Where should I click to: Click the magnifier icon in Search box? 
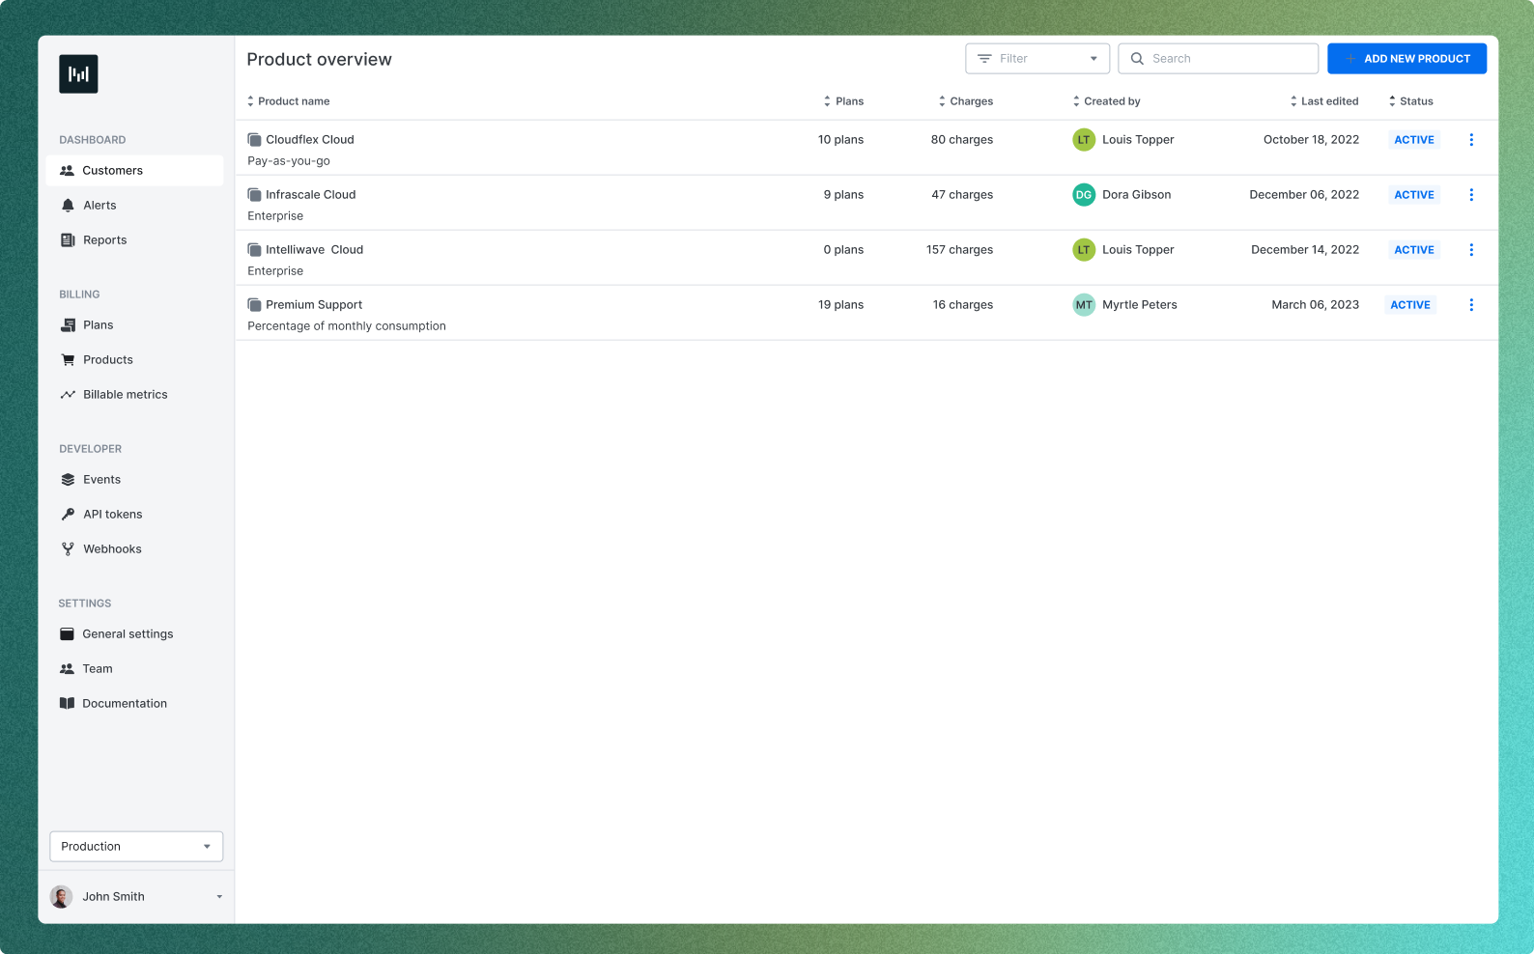coord(1137,59)
